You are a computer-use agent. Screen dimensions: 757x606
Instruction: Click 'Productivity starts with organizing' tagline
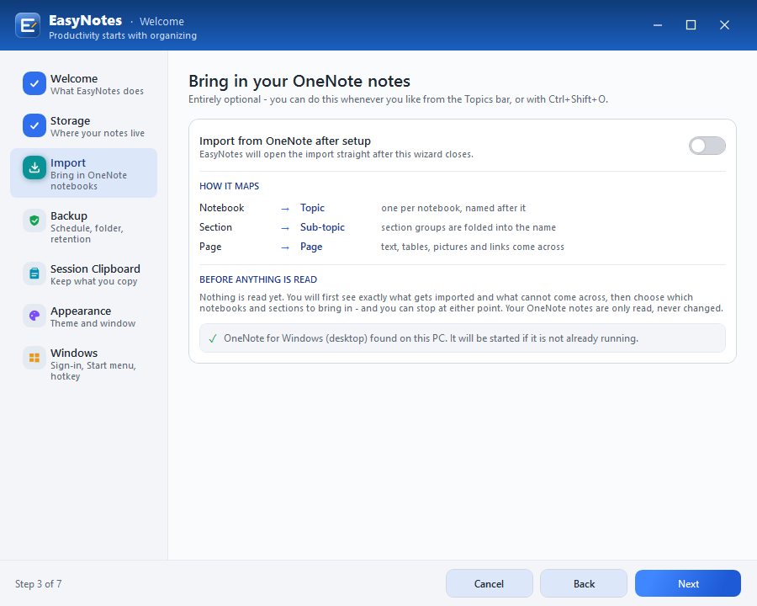click(123, 35)
